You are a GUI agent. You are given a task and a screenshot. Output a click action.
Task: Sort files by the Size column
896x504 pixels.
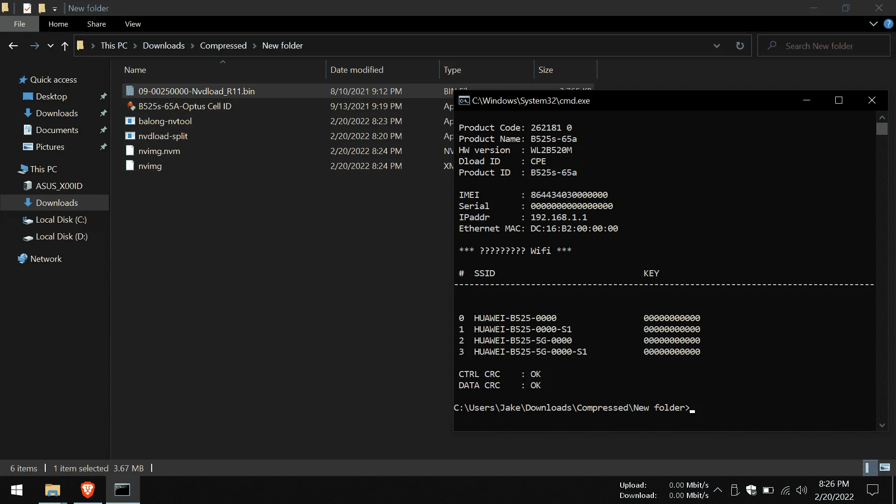tap(565, 70)
